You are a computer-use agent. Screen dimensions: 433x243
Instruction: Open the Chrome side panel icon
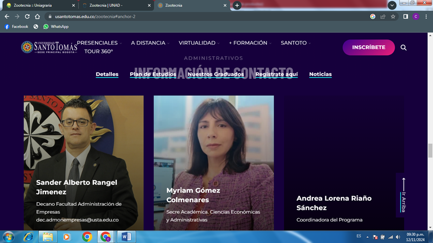(405, 16)
